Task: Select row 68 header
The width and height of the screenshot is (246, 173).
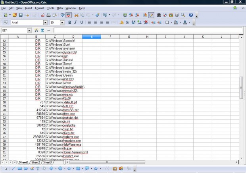Action: click(x=4, y=102)
